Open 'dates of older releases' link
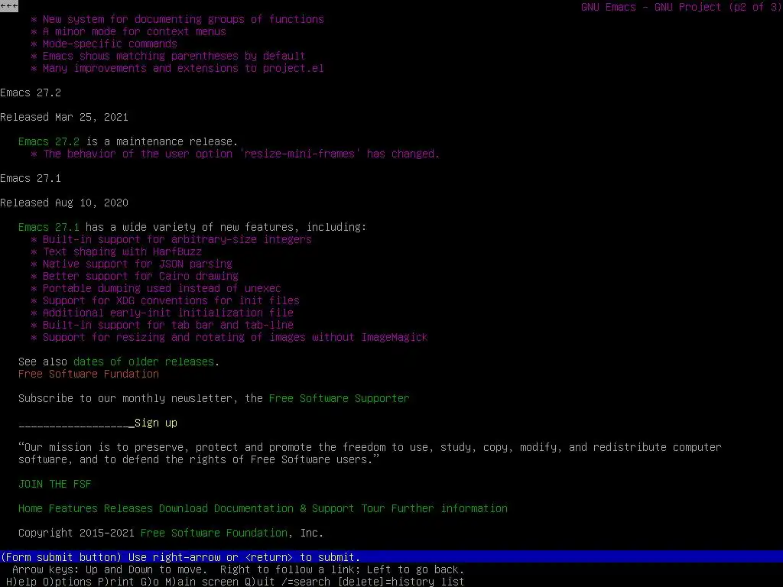 pos(143,362)
